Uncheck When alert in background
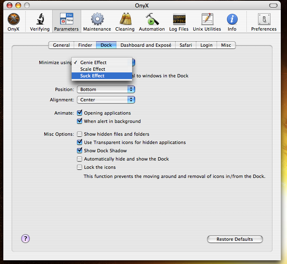This screenshot has height=264, width=287. pos(80,121)
